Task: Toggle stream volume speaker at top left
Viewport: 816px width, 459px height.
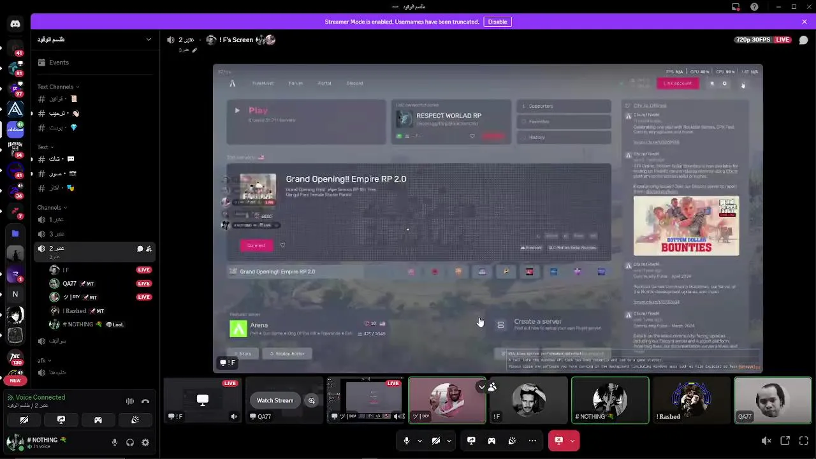Action: pos(170,40)
